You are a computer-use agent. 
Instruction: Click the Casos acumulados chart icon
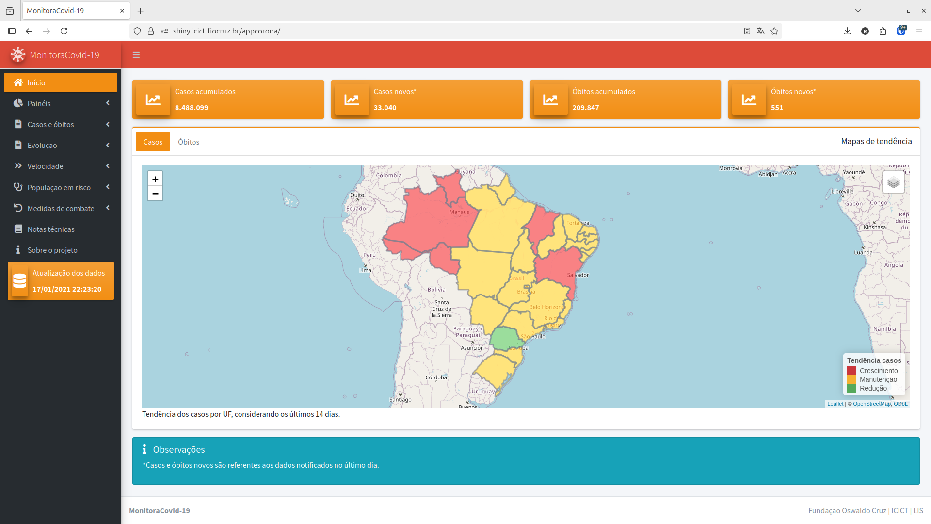pos(153,99)
